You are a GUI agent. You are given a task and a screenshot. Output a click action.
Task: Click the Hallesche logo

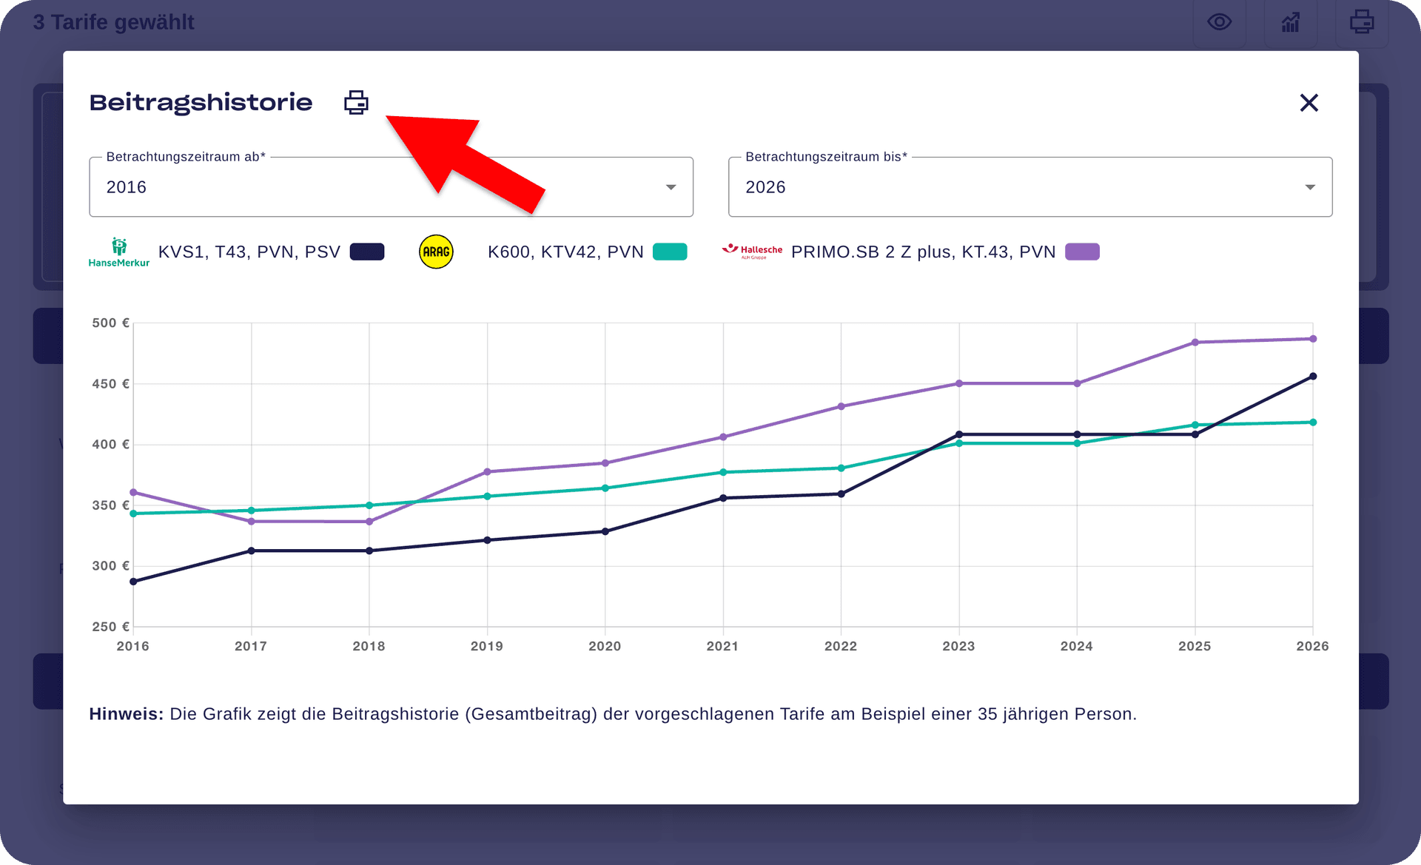click(x=752, y=251)
